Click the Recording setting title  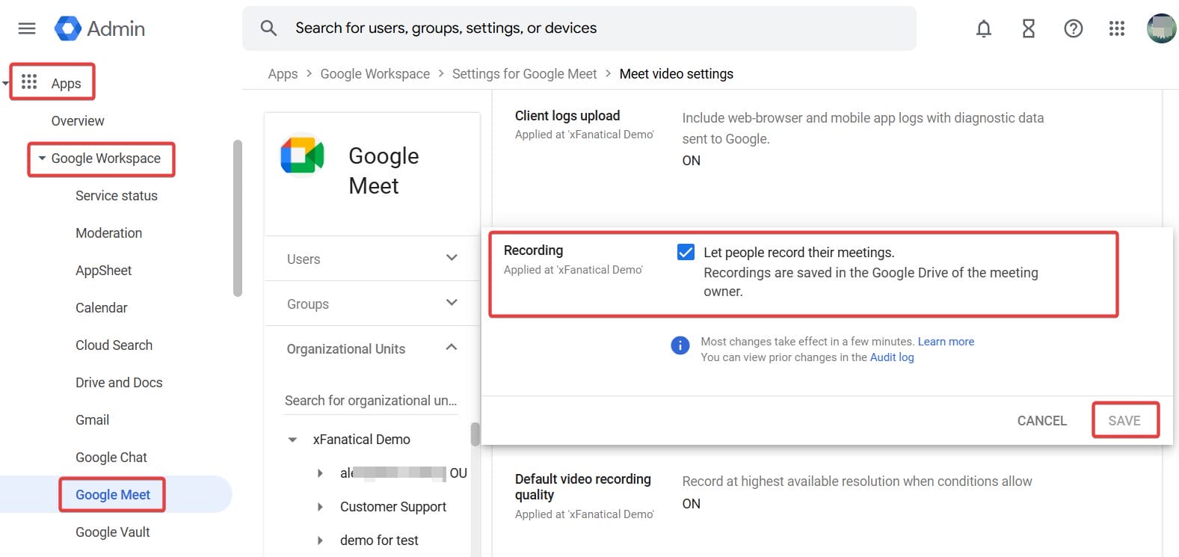(x=534, y=250)
